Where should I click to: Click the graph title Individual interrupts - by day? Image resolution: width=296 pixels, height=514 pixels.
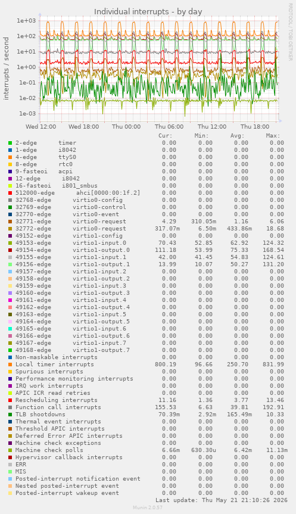point(148,12)
